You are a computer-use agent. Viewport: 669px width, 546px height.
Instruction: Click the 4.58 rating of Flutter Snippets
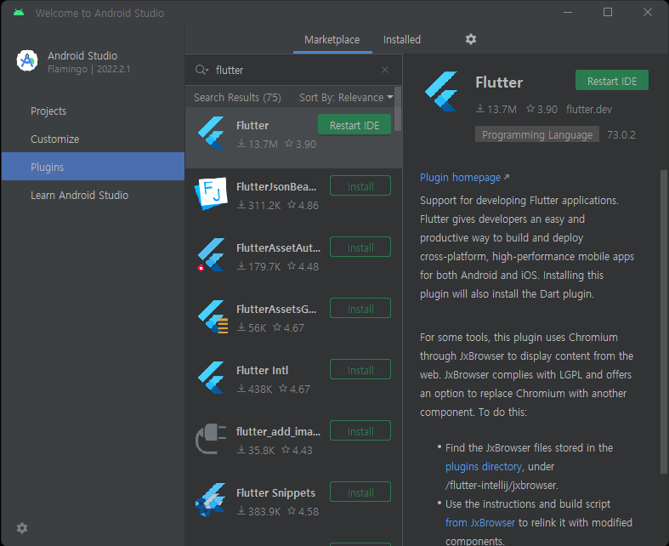pos(303,511)
